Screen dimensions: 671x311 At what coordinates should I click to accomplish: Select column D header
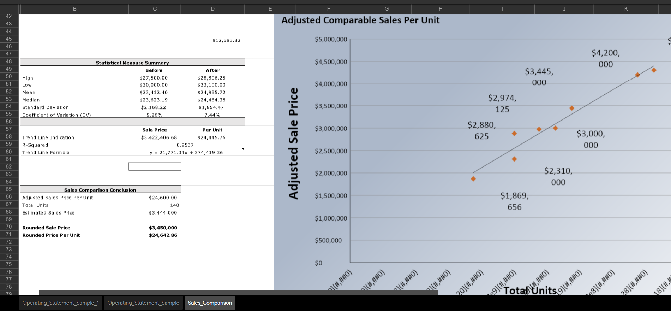click(212, 9)
